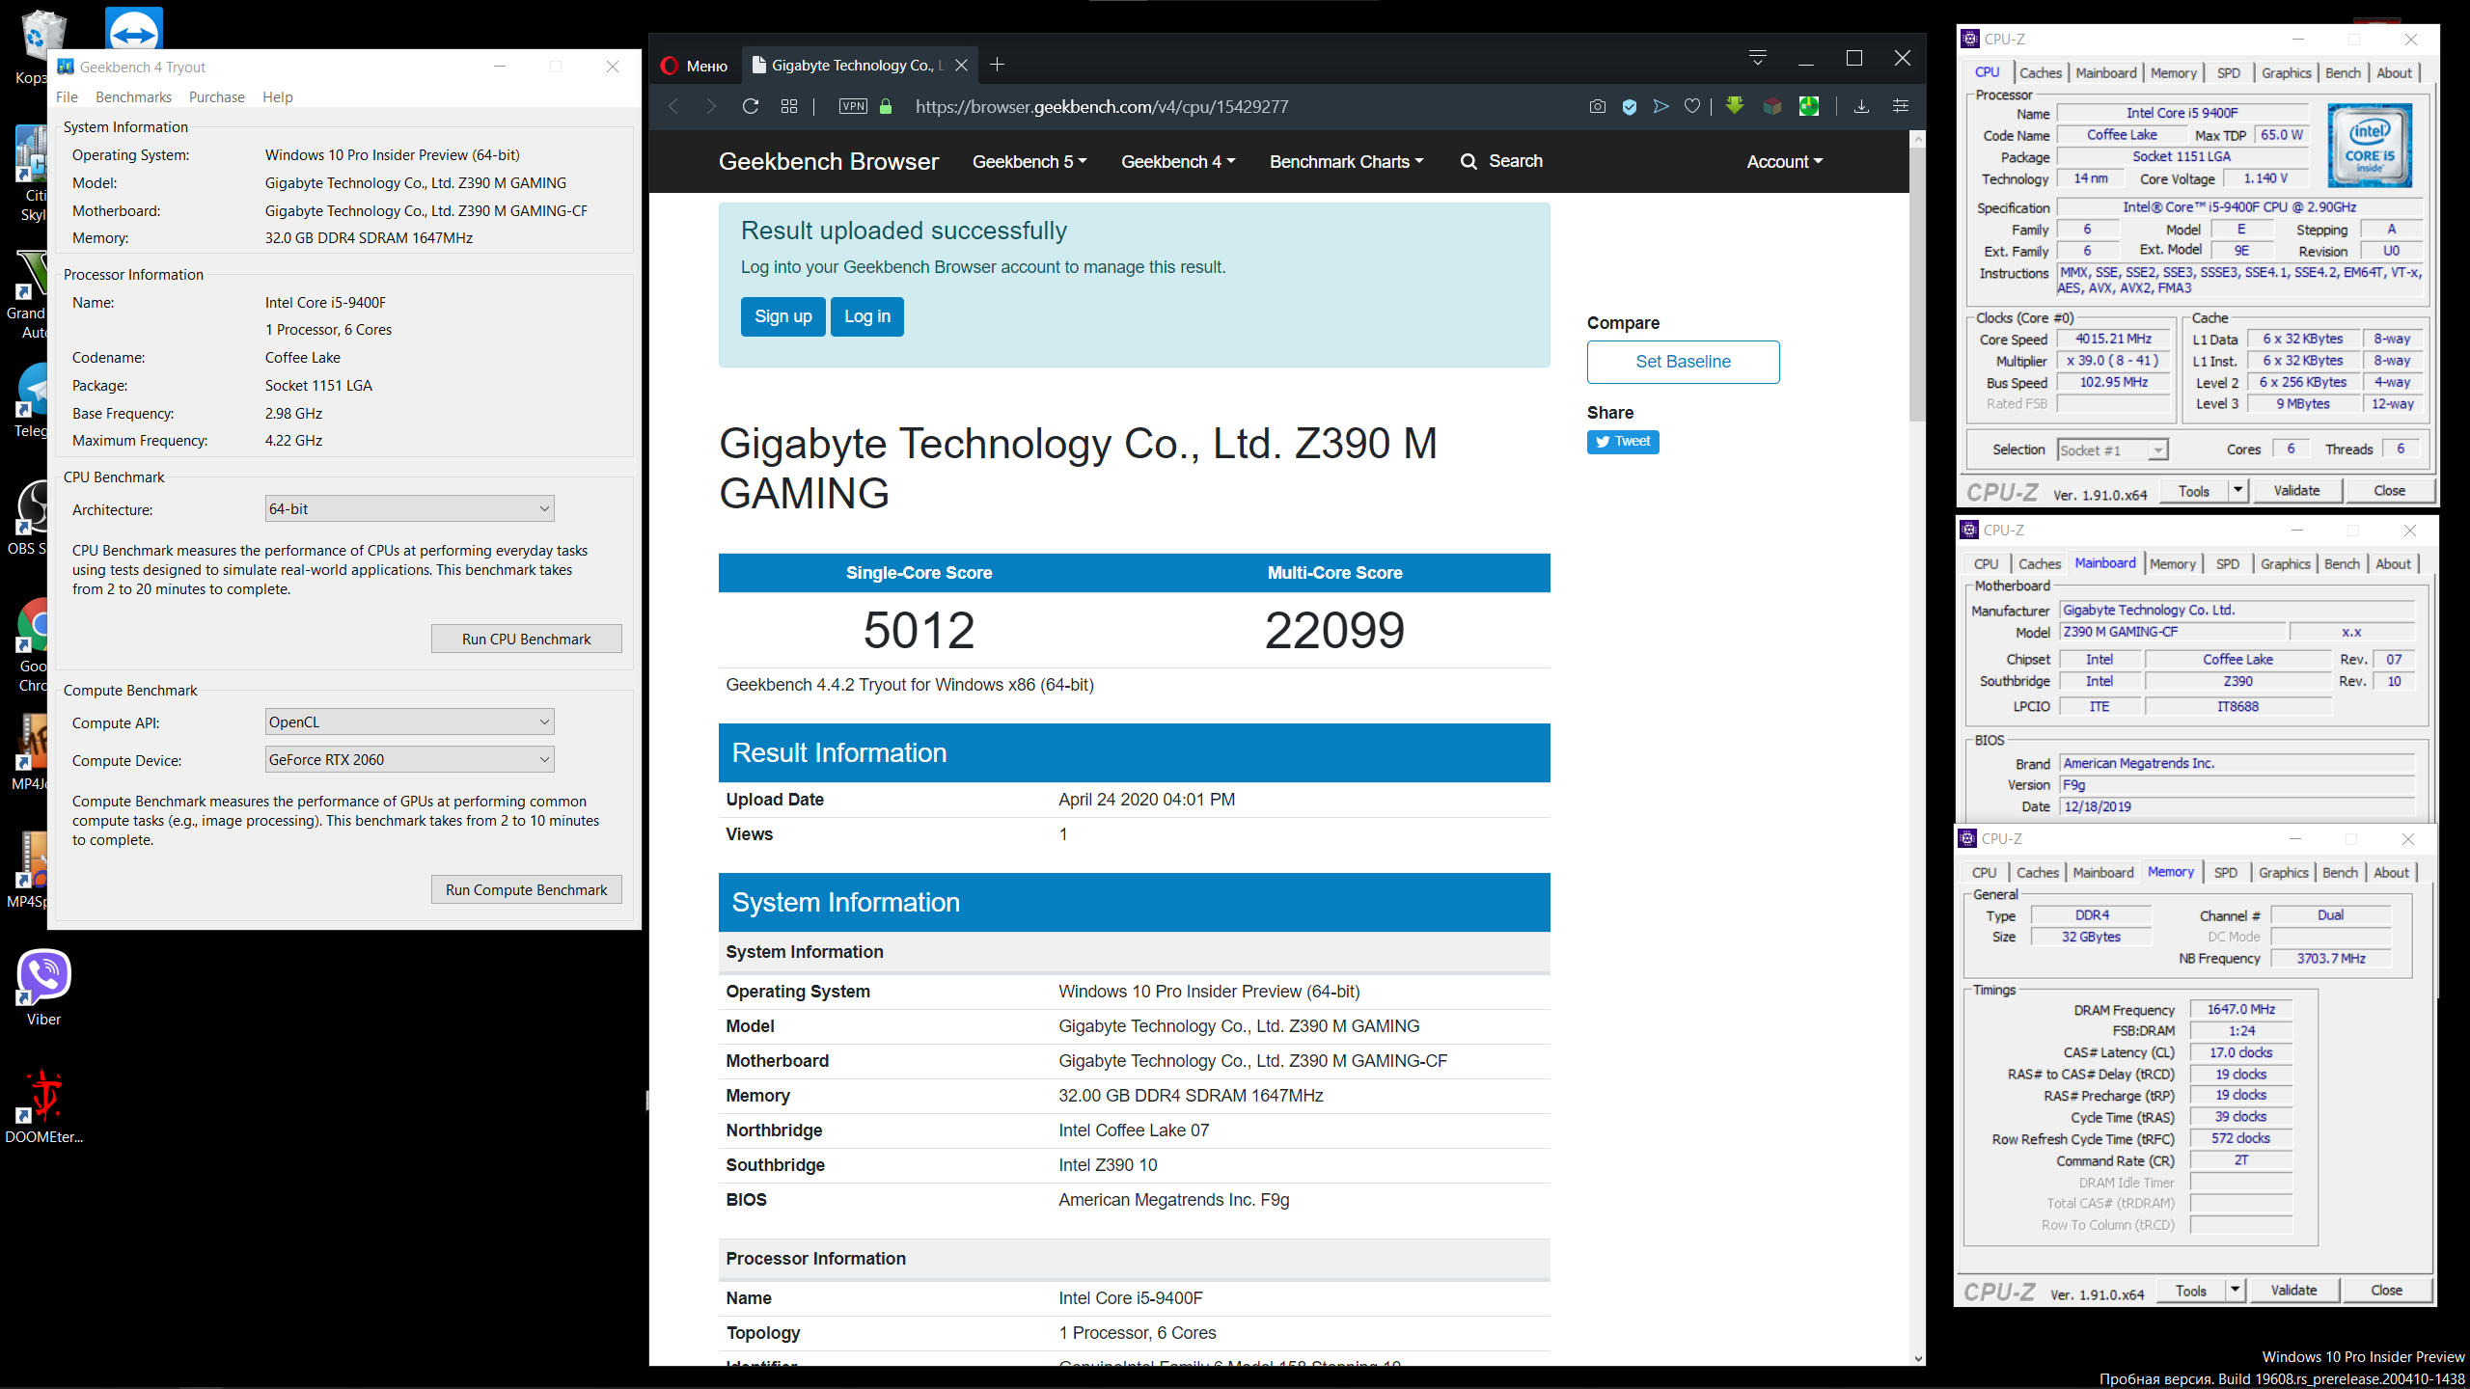This screenshot has width=2470, height=1389.
Task: Click the Opera back navigation arrow
Action: pyautogui.click(x=673, y=107)
